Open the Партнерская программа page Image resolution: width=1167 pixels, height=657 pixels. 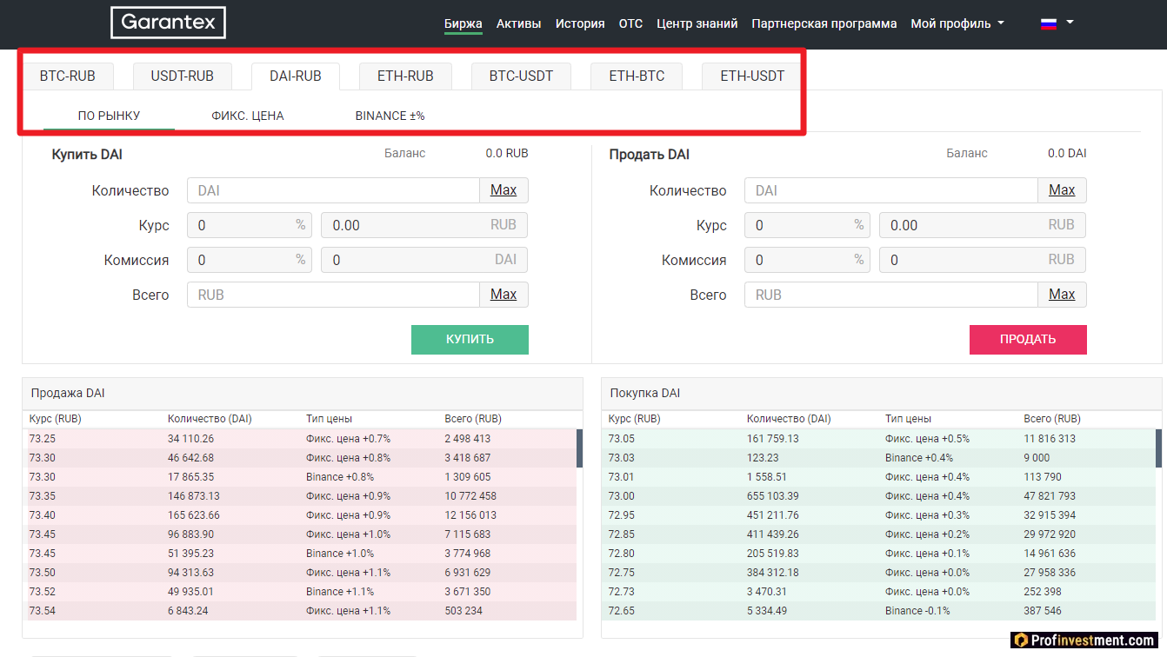click(824, 23)
